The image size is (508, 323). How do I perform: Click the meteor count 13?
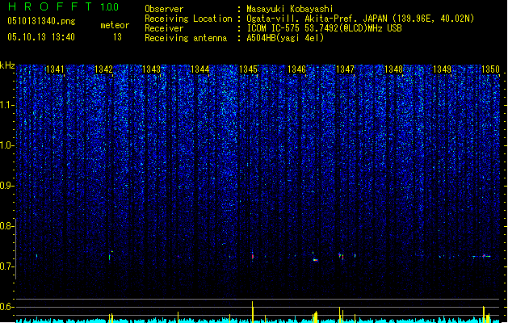point(117,37)
